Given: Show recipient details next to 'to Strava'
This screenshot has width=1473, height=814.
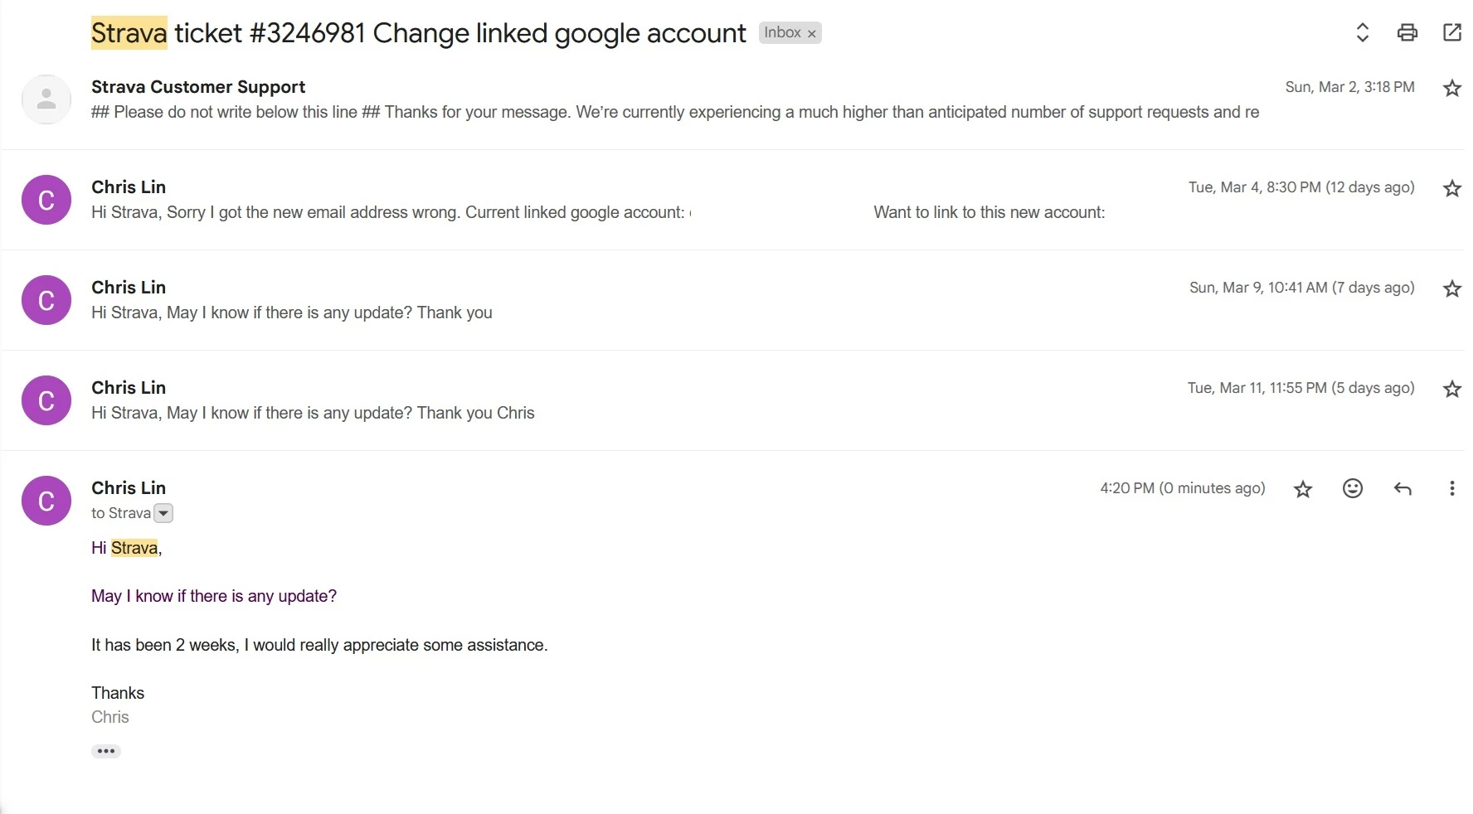Looking at the screenshot, I should [164, 513].
